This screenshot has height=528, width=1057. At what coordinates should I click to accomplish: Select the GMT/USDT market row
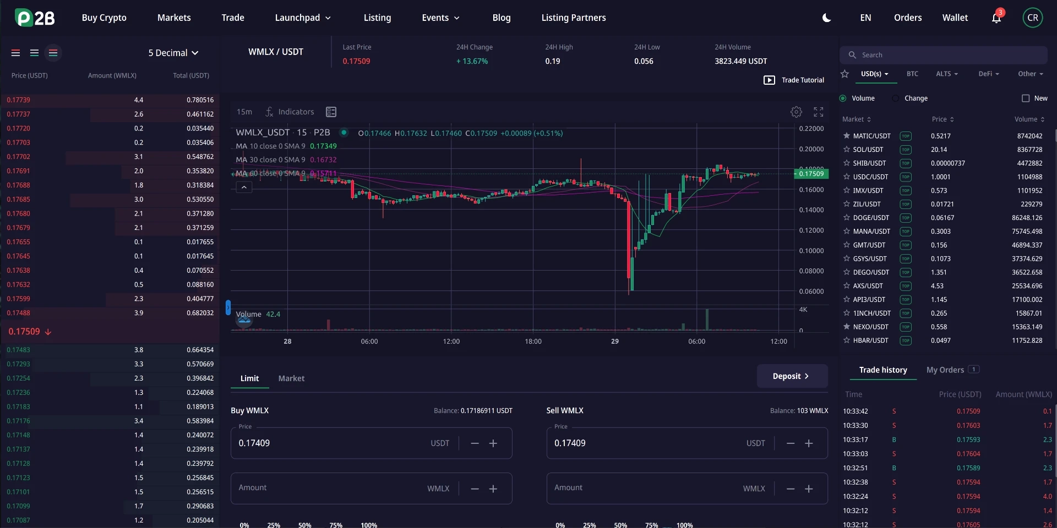[944, 245]
